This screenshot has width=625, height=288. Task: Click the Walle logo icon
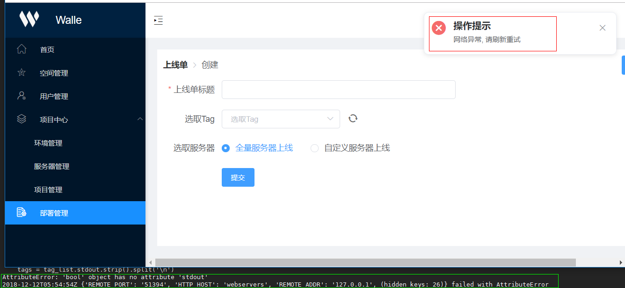pos(29,19)
